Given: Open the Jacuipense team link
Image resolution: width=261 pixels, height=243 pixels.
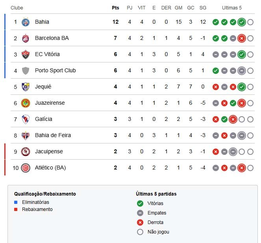Looking at the screenshot, I should [x=49, y=152].
